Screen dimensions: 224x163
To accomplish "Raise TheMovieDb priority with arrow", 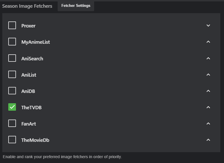I will 208,140.
